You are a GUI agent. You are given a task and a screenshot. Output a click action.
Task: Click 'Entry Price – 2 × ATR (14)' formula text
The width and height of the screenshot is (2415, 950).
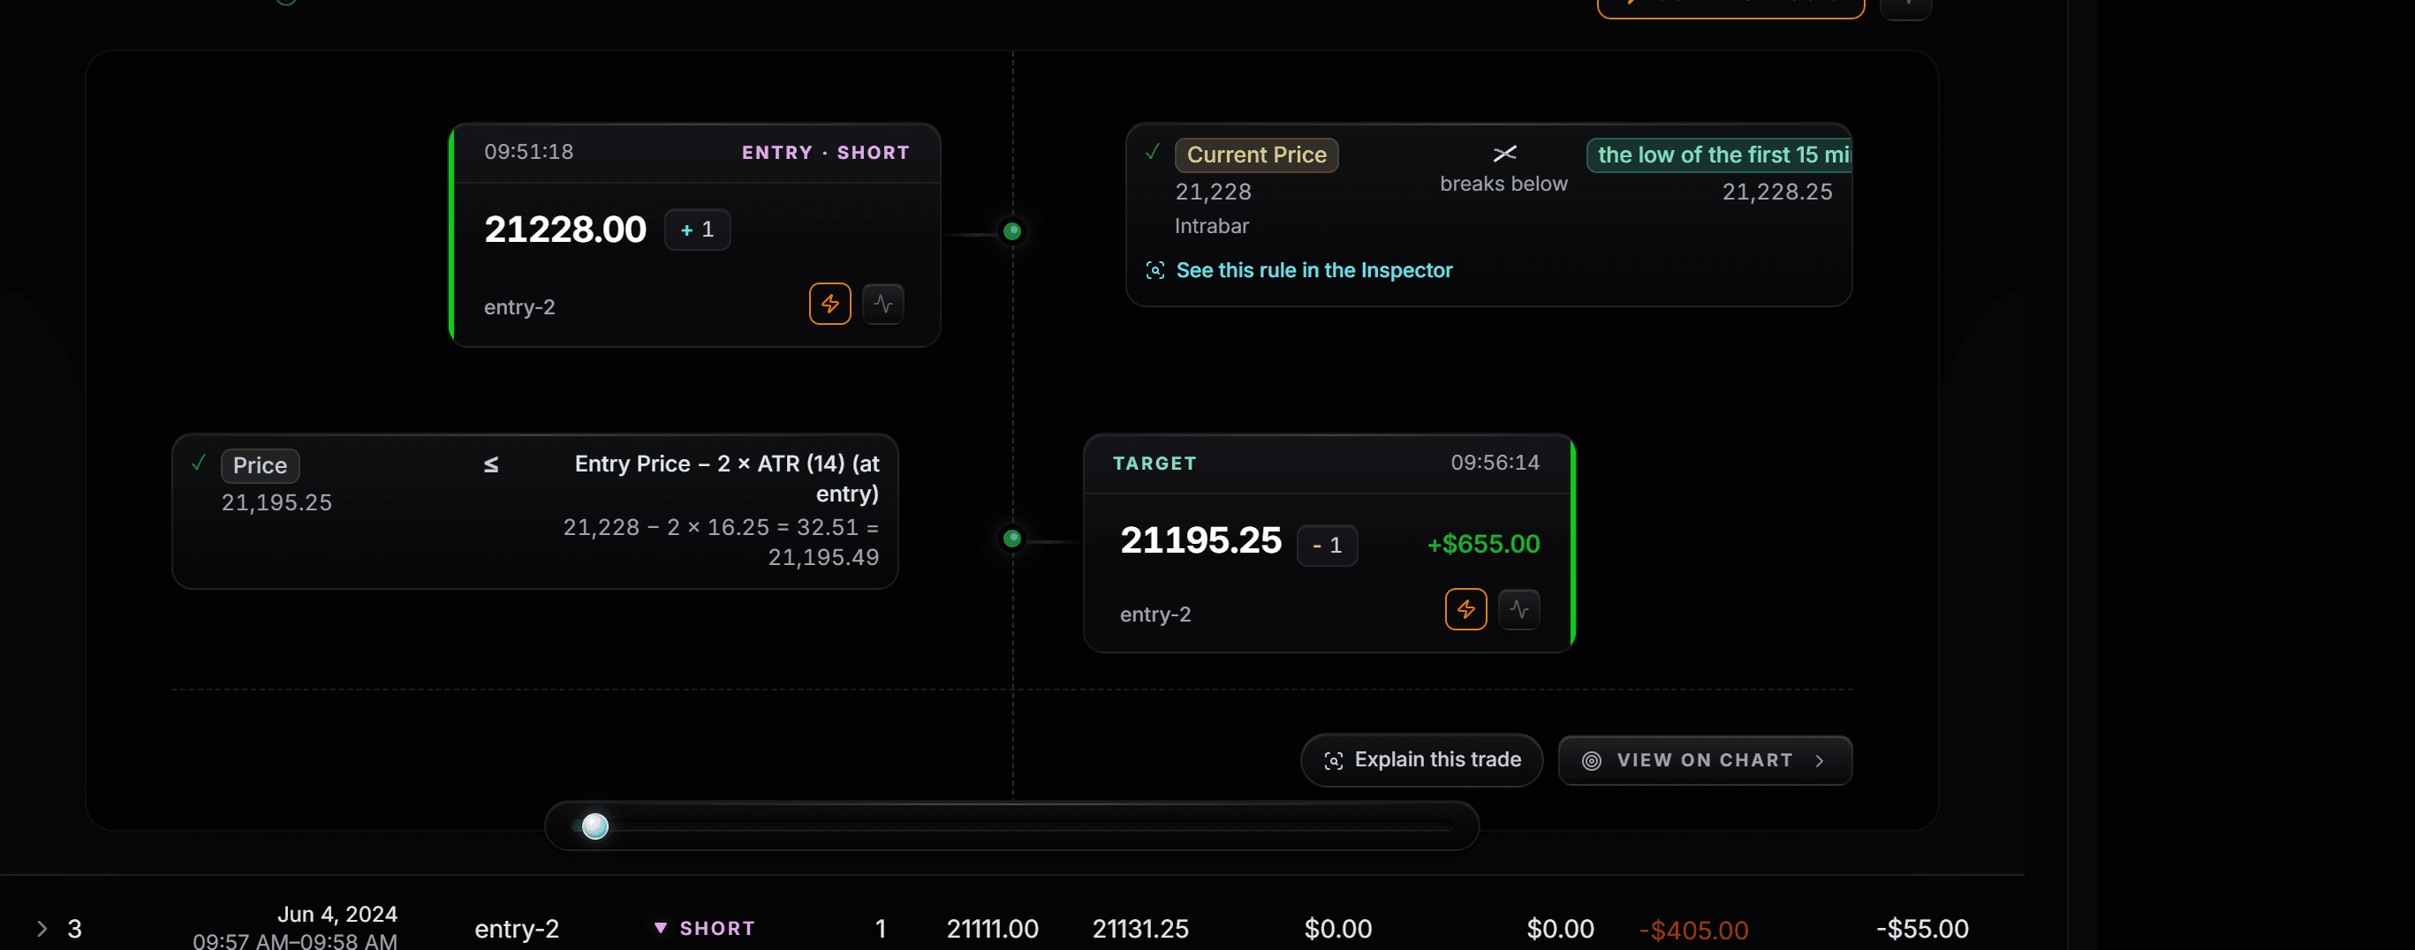[727, 479]
